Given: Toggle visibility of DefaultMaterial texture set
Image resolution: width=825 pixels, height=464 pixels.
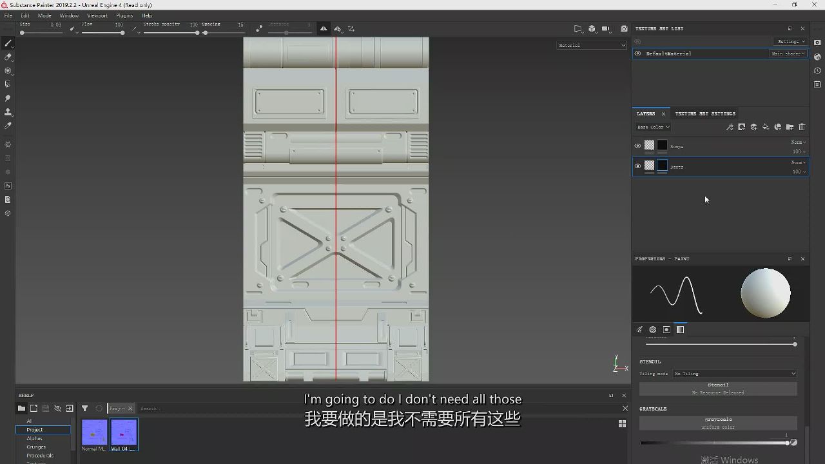Looking at the screenshot, I should click(638, 53).
